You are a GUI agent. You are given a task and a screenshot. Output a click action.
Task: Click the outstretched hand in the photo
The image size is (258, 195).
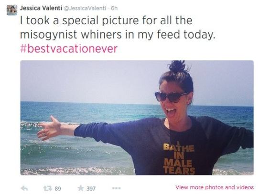coord(49,129)
